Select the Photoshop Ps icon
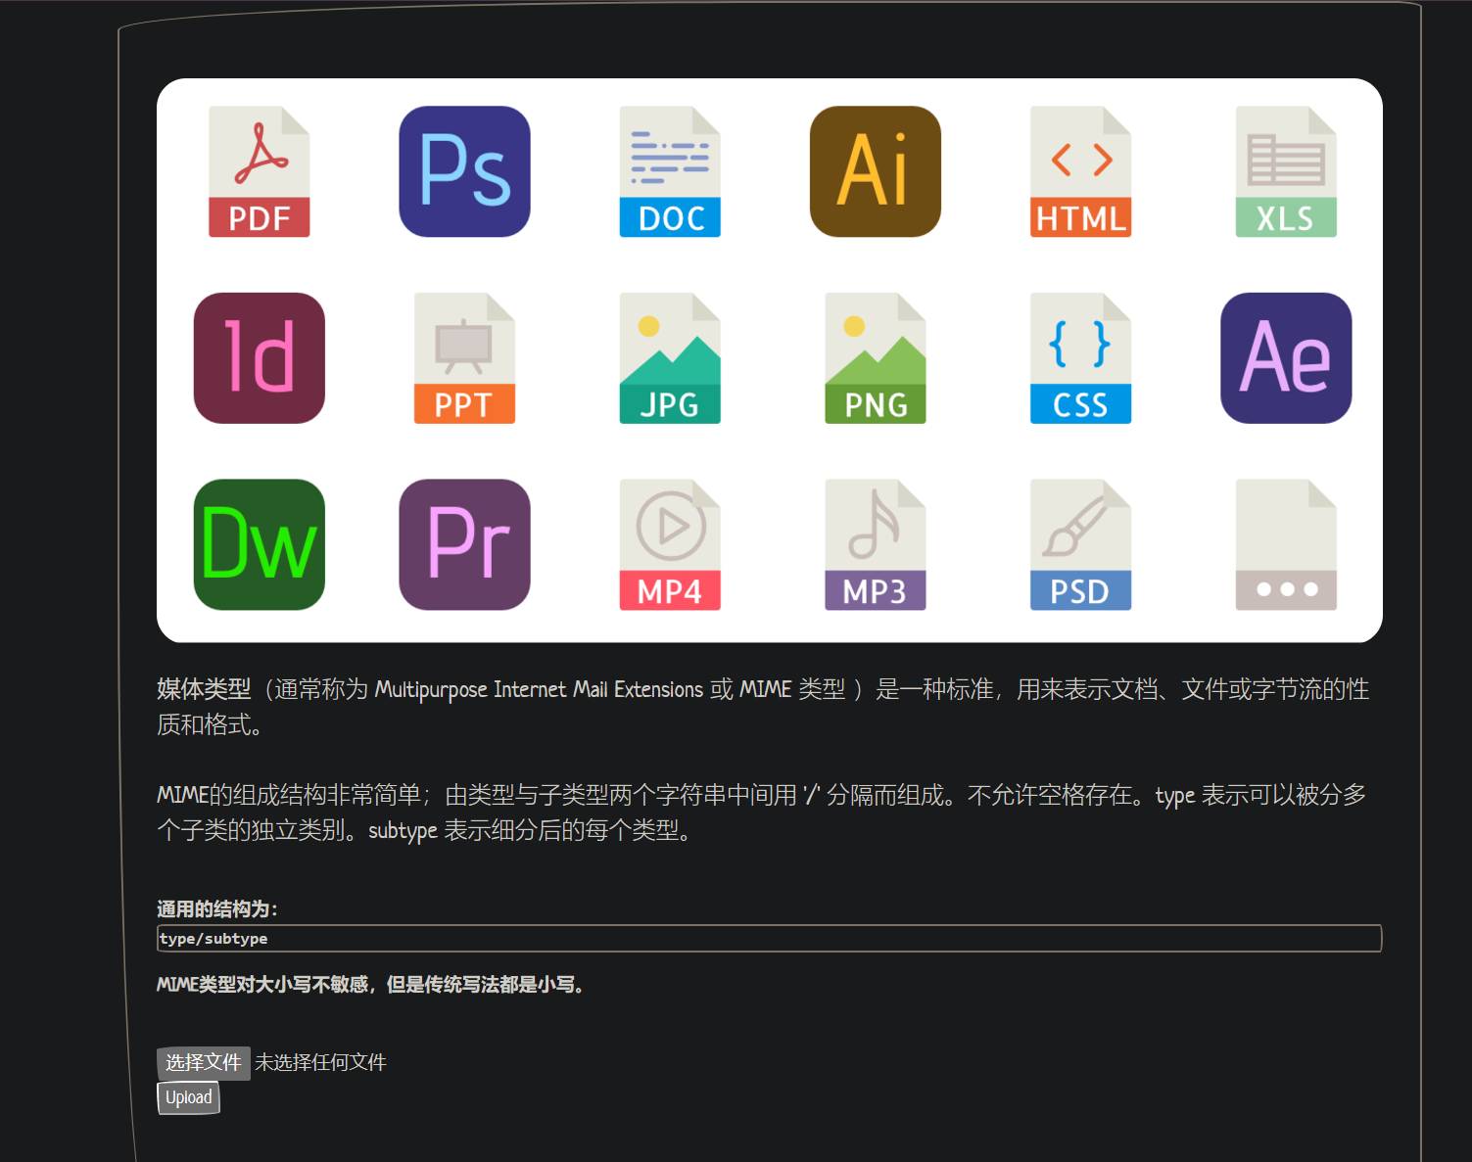 [x=464, y=172]
